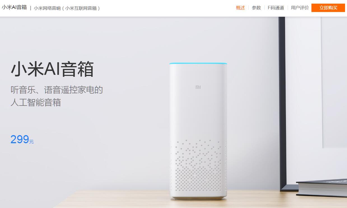Click the black picture frame edge
Image resolution: width=347 pixels, height=208 pixels.
[x=282, y=103]
